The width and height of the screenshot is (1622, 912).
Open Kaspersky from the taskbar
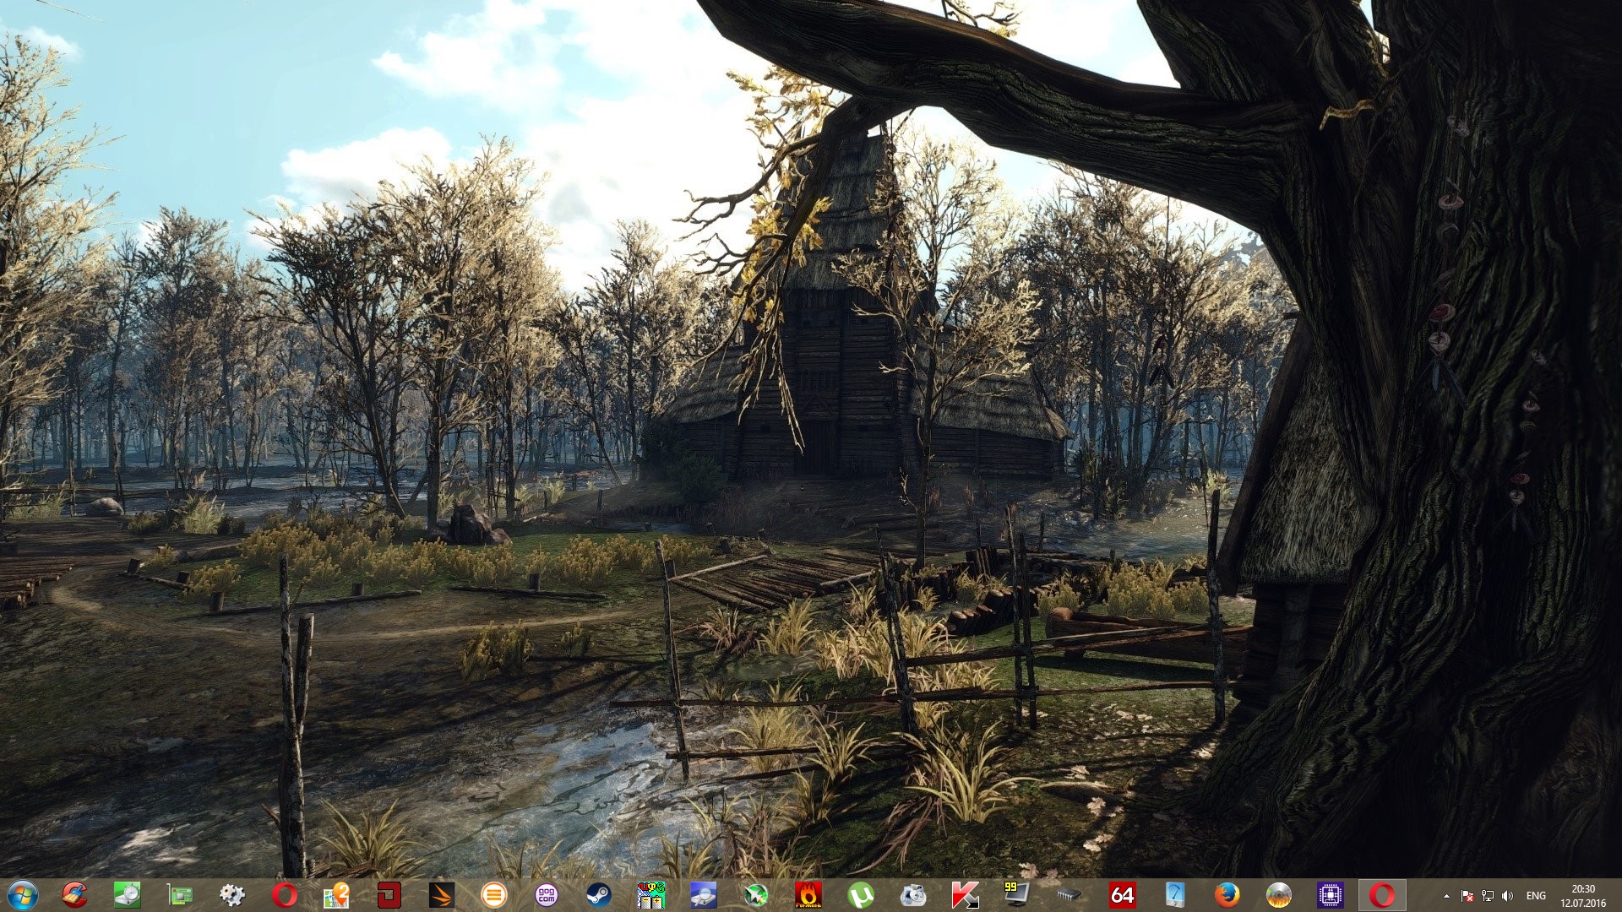point(966,895)
